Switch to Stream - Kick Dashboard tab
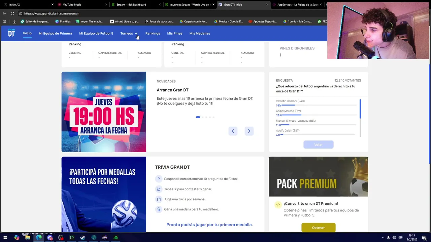Screen dimensions: 431x242 pos(136,5)
